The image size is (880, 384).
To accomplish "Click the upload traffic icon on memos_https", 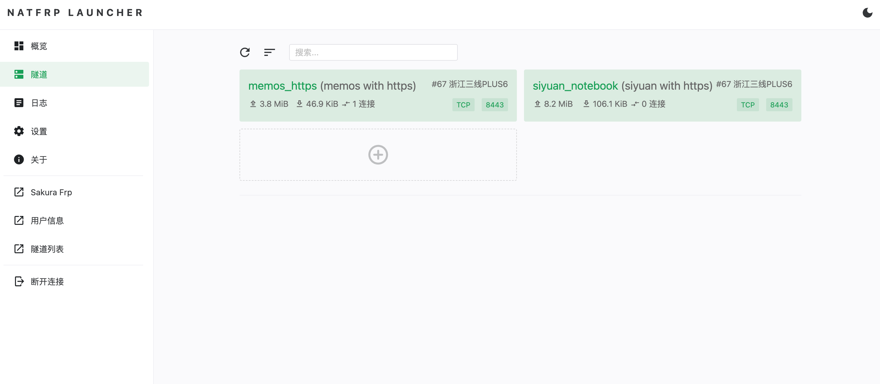I will pyautogui.click(x=253, y=104).
